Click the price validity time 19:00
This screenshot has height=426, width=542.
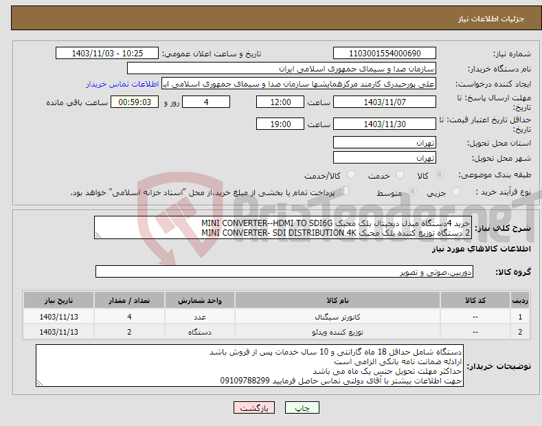(280, 124)
